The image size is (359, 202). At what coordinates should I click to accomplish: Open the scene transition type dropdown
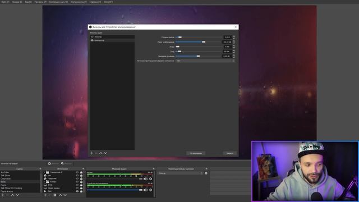pyautogui.click(x=180, y=173)
